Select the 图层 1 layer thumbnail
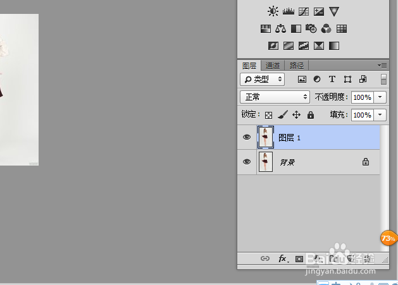Viewport: 398px width, 285px height. pyautogui.click(x=266, y=137)
